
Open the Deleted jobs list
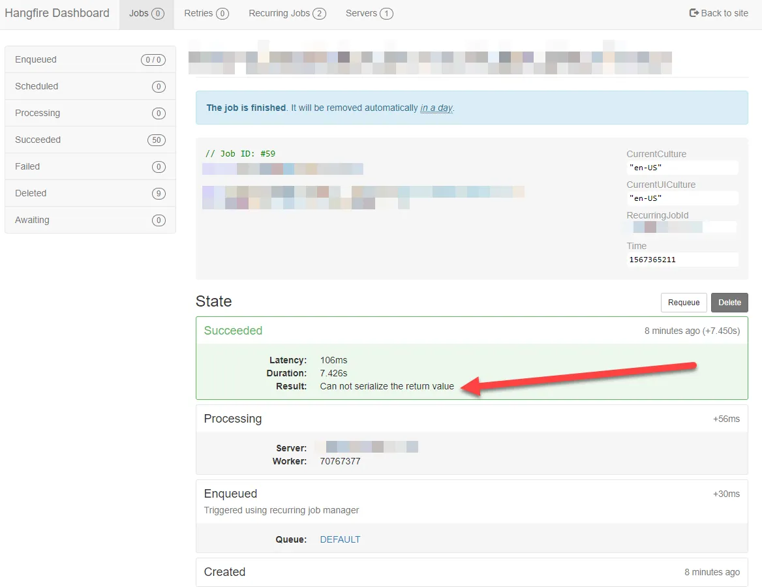pyautogui.click(x=91, y=193)
